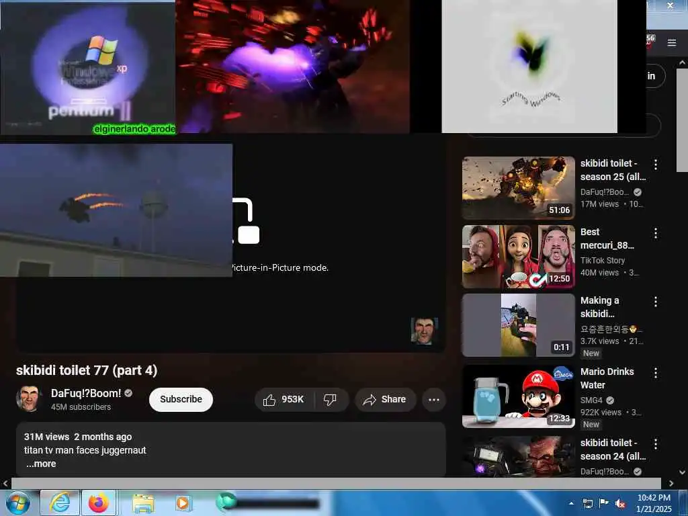Open Mario Drinks Water title
688x516 pixels.
(607, 378)
